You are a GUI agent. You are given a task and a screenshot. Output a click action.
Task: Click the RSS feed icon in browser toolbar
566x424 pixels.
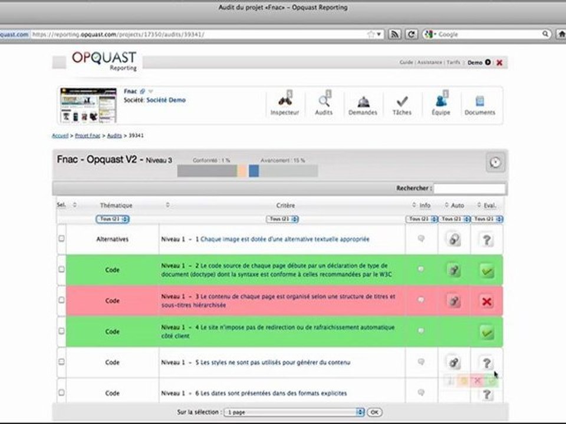(395, 34)
